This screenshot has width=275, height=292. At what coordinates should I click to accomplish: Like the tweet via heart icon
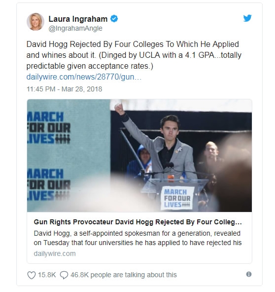pos(32,275)
